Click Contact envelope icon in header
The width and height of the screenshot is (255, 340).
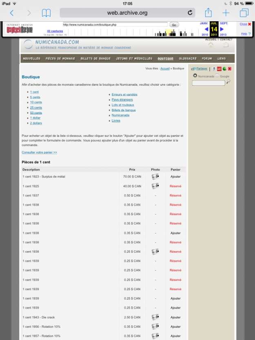tap(226, 45)
